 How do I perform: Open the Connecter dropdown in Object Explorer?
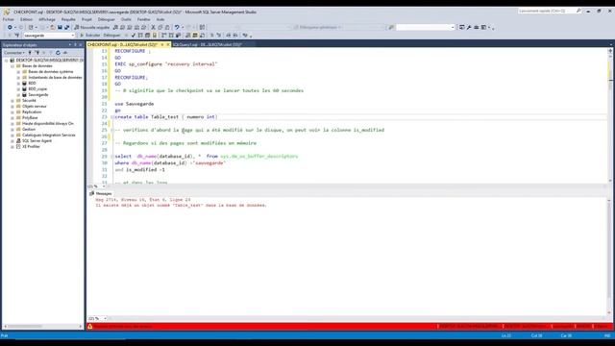click(x=14, y=53)
